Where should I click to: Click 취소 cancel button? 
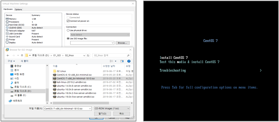(x=122, y=114)
